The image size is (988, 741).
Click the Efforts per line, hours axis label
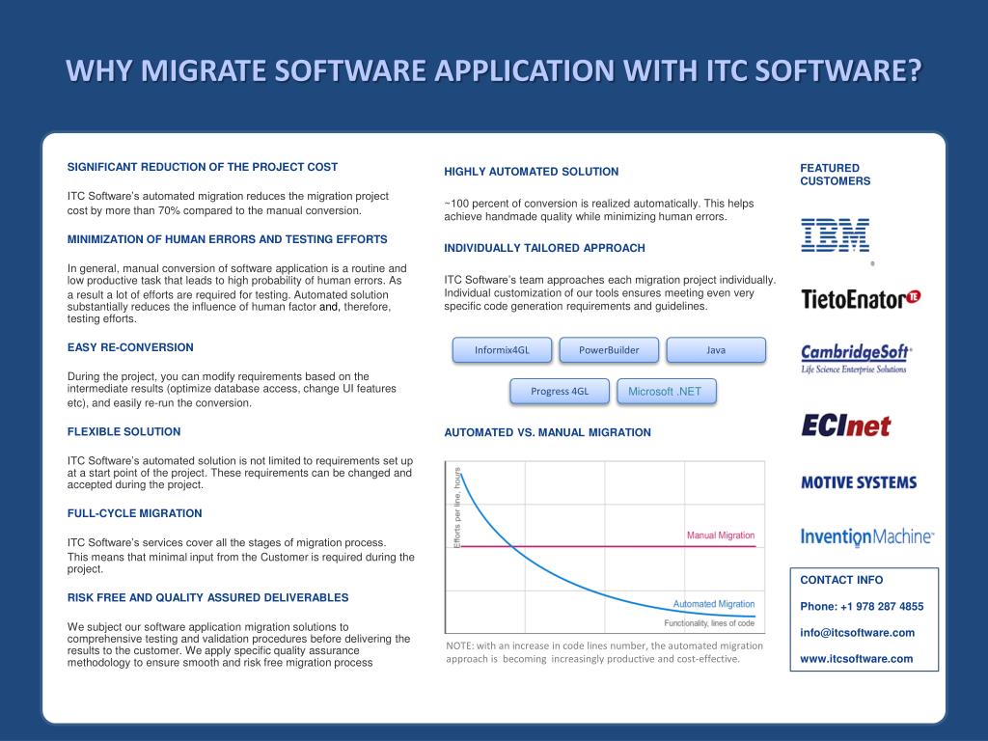(x=457, y=508)
